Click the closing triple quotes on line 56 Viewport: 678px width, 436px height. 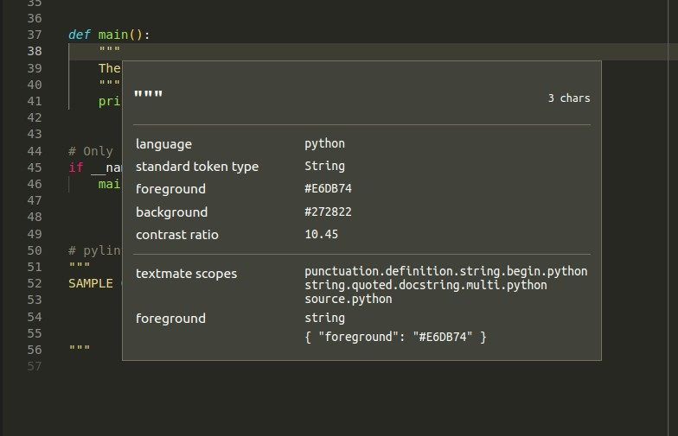coord(80,350)
